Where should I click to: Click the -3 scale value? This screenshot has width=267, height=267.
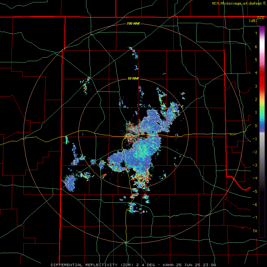point(255,165)
